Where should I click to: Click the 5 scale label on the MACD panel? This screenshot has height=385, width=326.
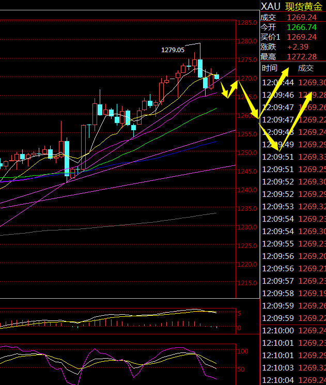239,313
